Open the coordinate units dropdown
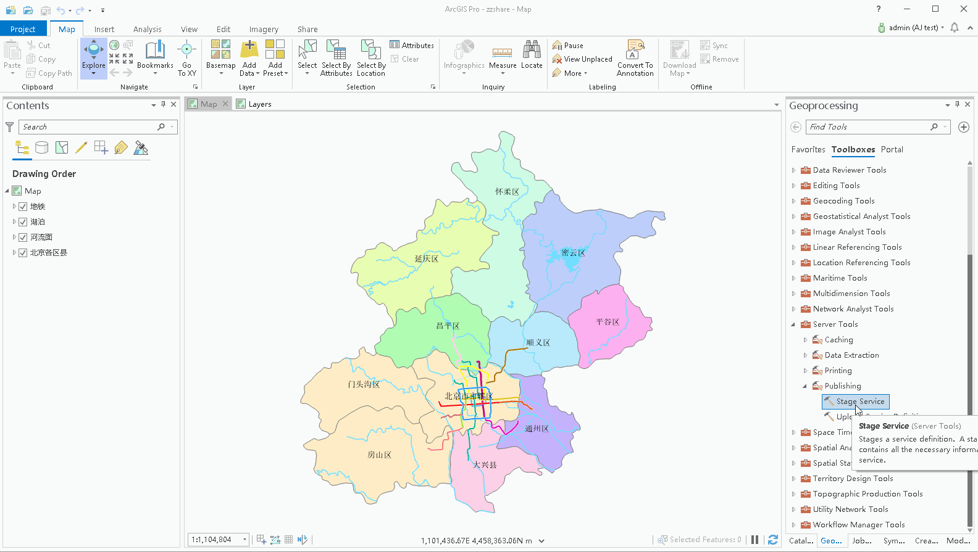This screenshot has width=978, height=552. point(541,541)
